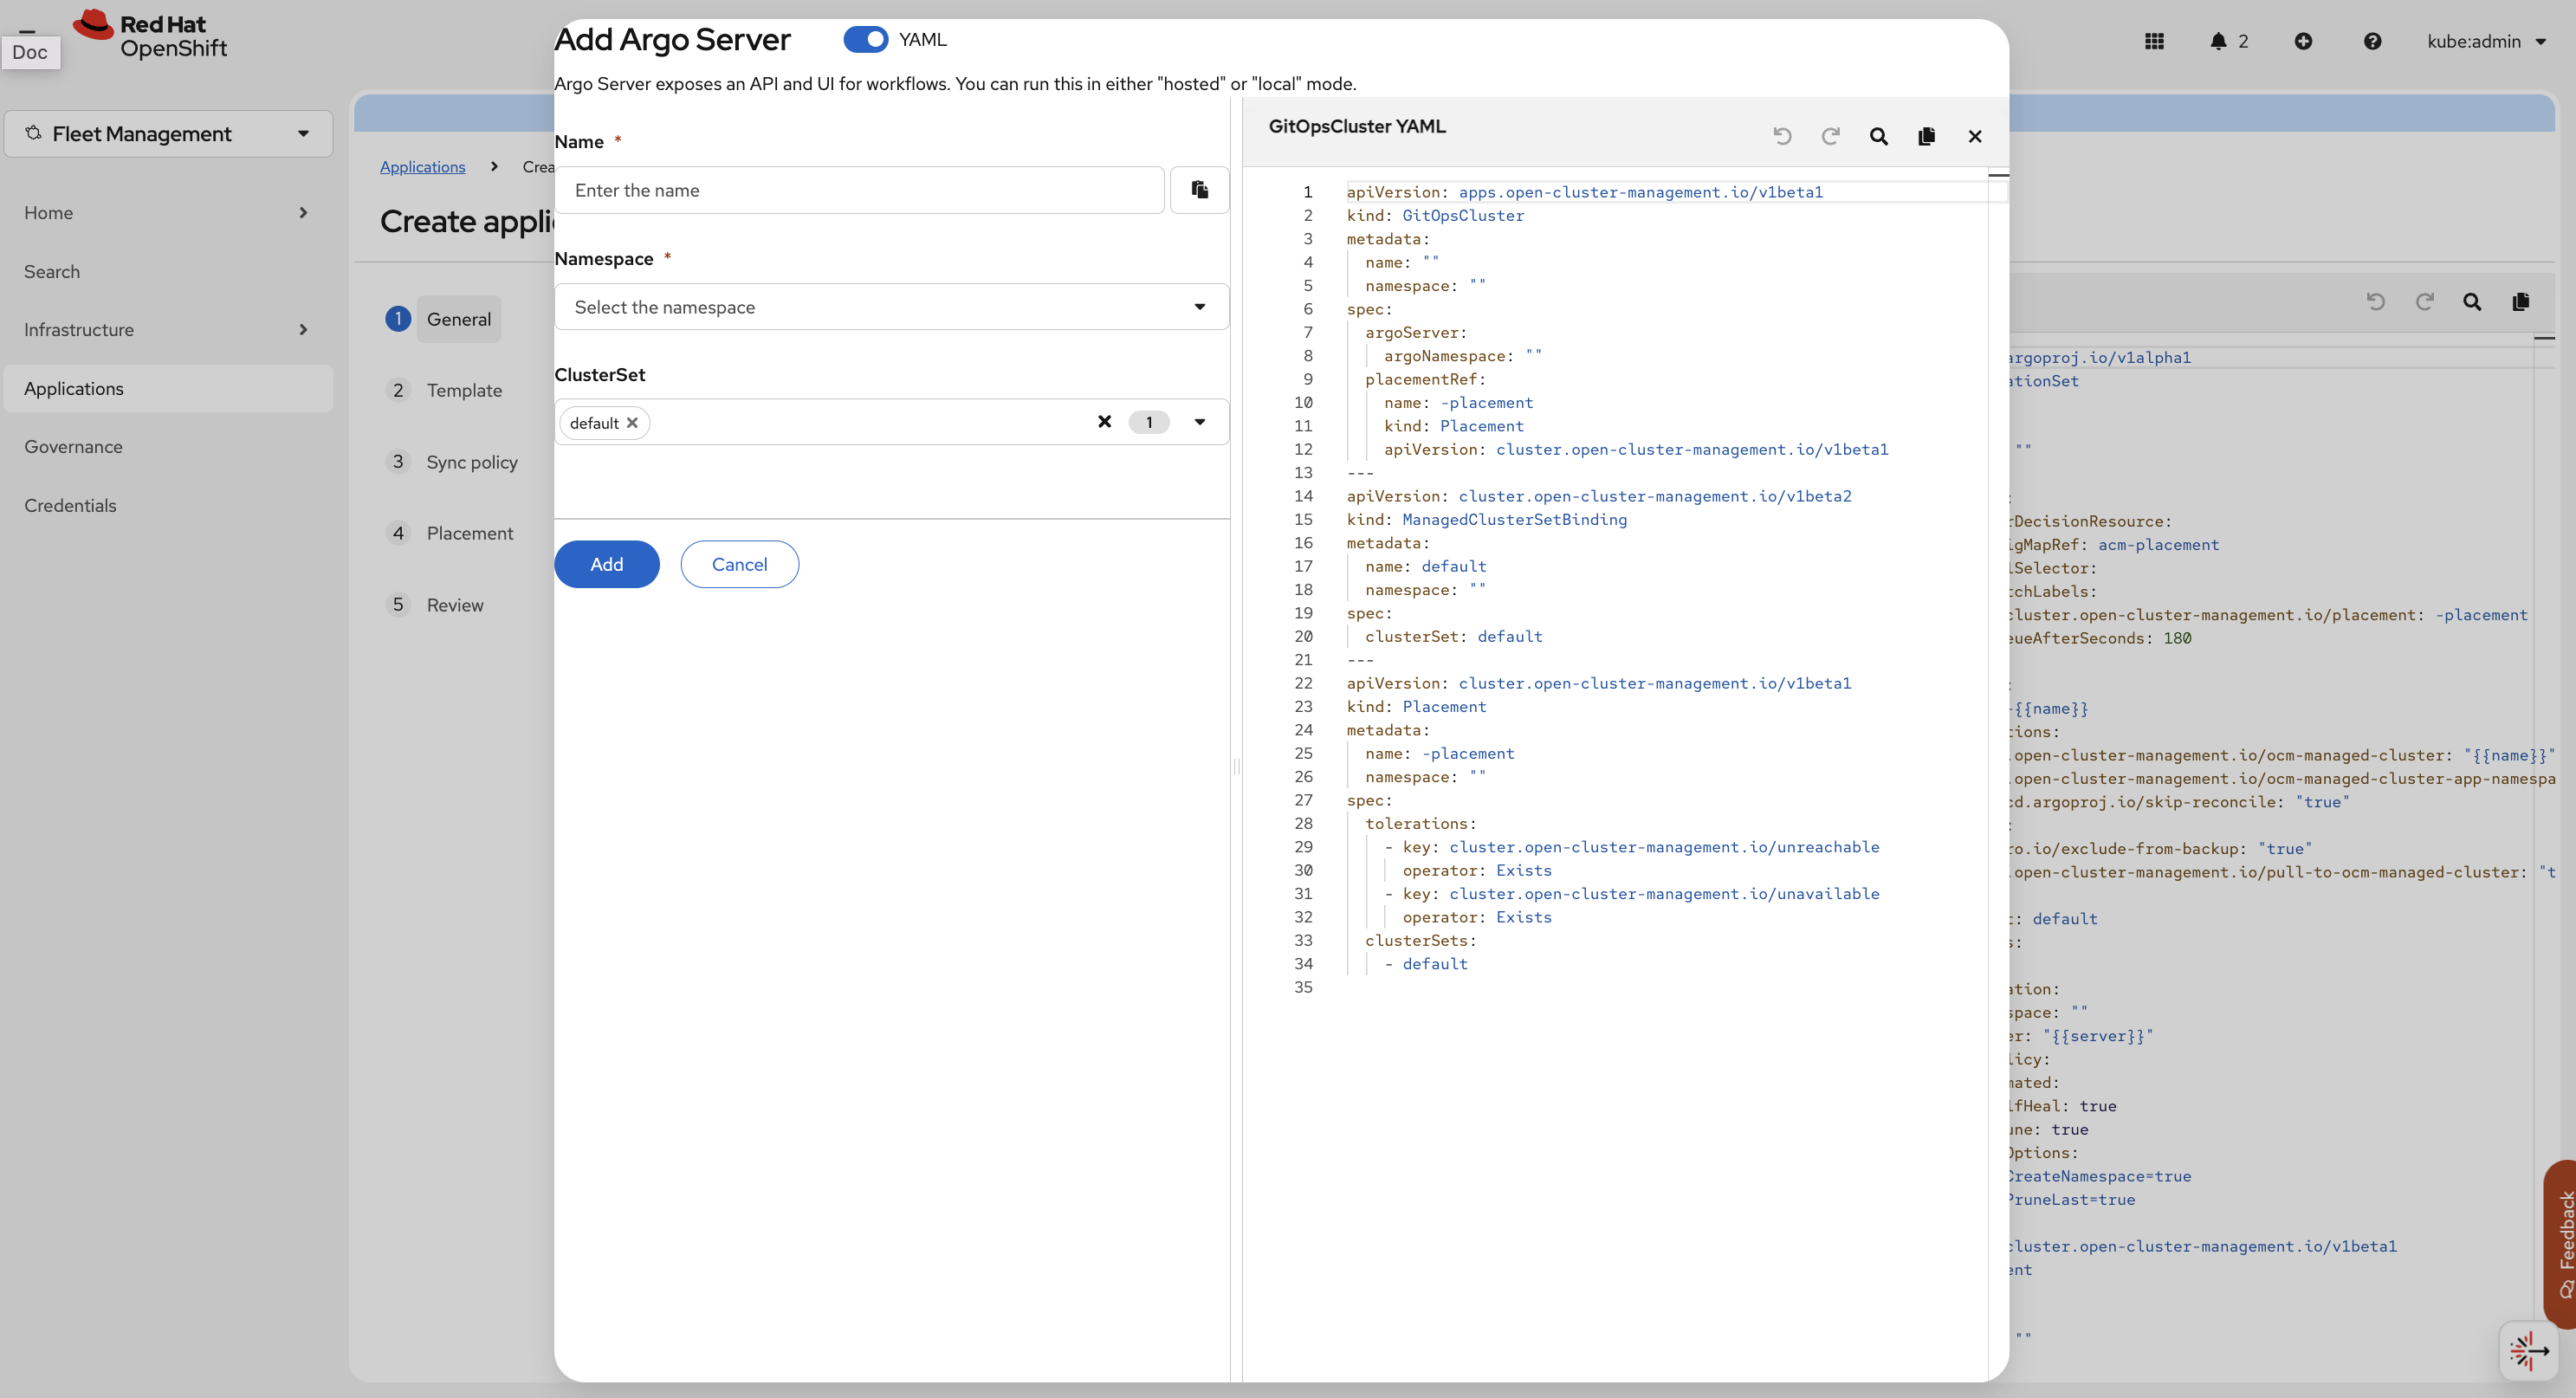Open the application launcher grid icon
The height and width of the screenshot is (1398, 2576).
[2154, 41]
